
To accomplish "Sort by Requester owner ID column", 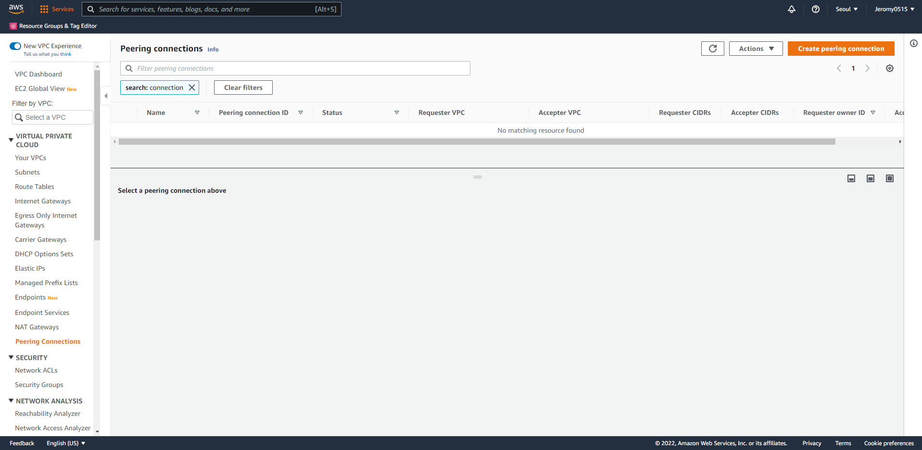I will (873, 112).
